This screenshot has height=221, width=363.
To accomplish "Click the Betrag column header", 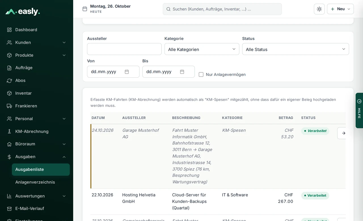I will pos(286,118).
